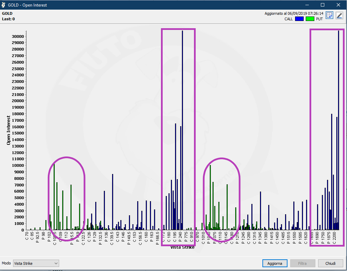Click the Aggiorna button
Screen dimensions: 347x271
[x=275, y=263]
